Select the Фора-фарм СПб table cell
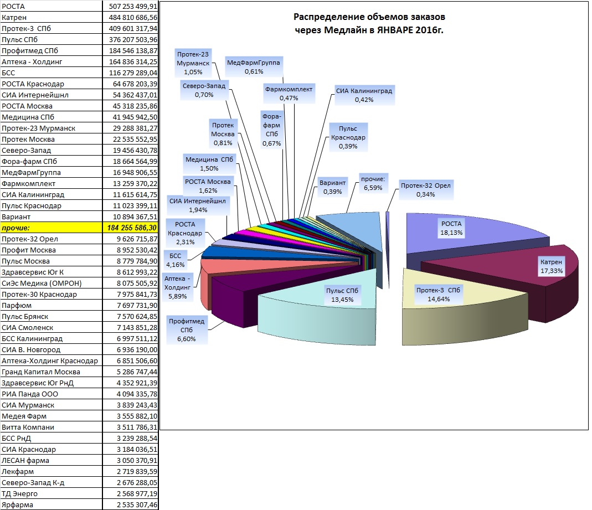Viewport: 592px width, 510px height. pyautogui.click(x=51, y=162)
